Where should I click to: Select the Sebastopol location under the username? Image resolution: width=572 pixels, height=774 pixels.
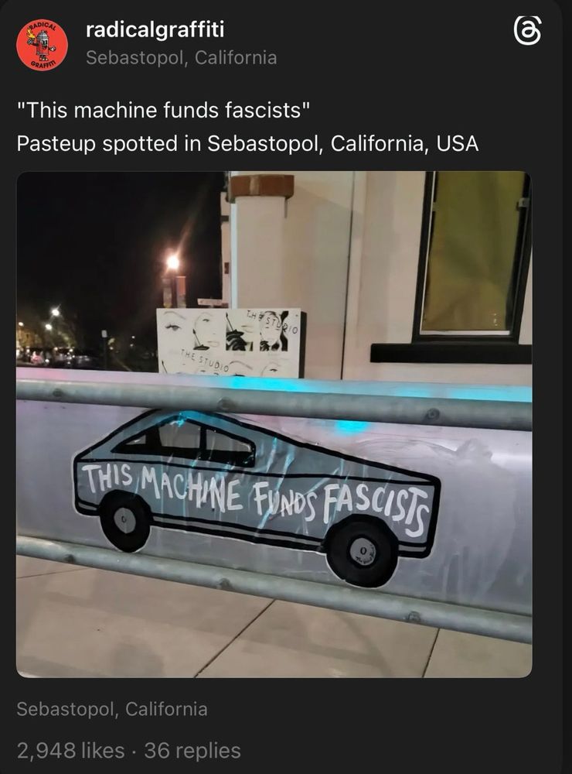181,58
